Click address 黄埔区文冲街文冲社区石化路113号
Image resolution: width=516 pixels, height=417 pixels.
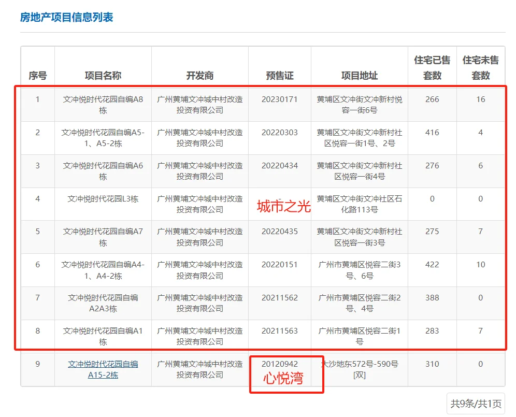point(360,204)
